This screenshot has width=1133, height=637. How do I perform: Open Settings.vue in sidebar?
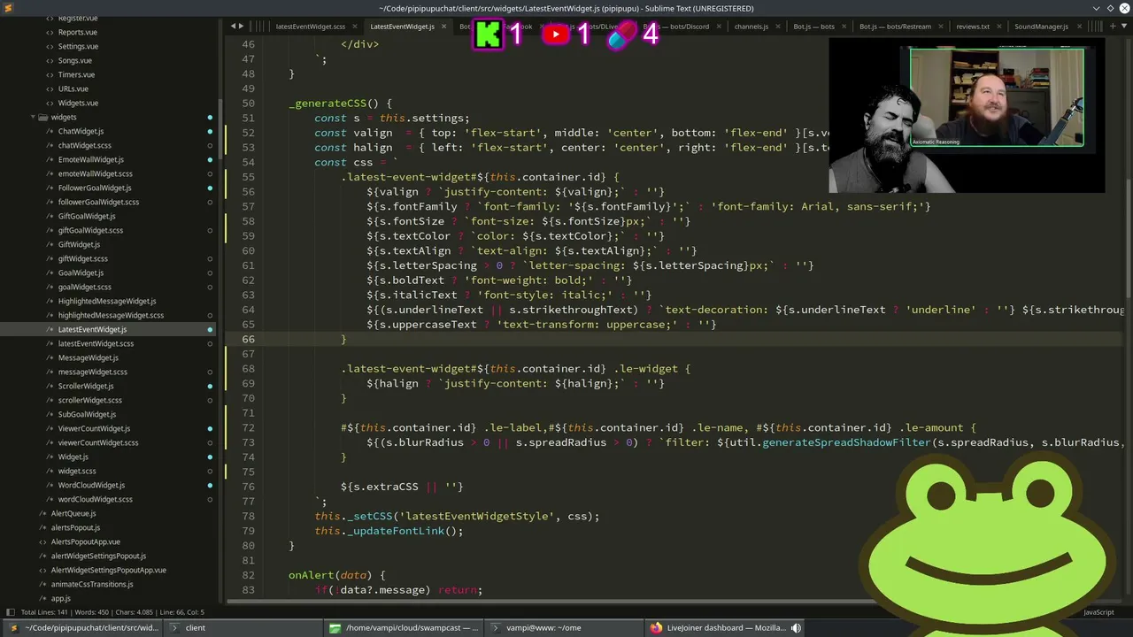tap(78, 46)
